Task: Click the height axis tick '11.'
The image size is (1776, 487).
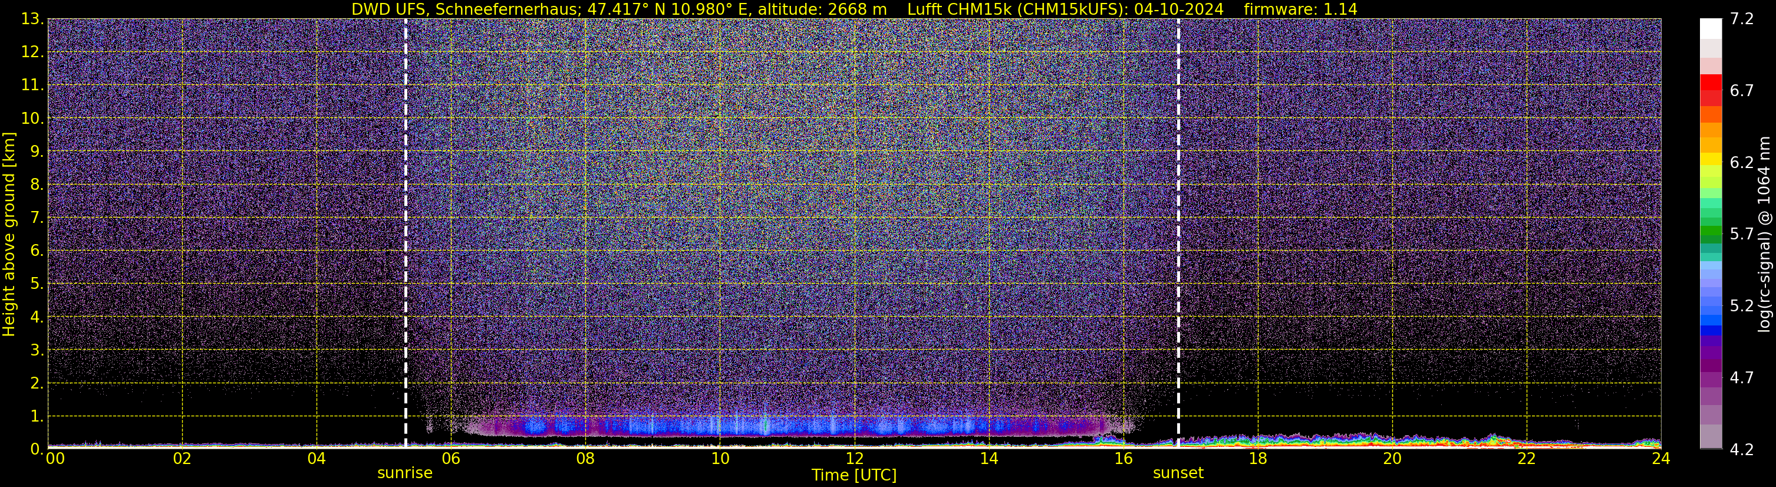Action: pos(32,85)
